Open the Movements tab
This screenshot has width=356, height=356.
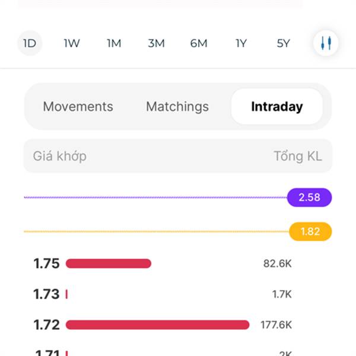tap(78, 106)
